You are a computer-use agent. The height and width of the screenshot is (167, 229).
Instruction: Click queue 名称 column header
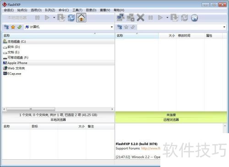coord(16,126)
